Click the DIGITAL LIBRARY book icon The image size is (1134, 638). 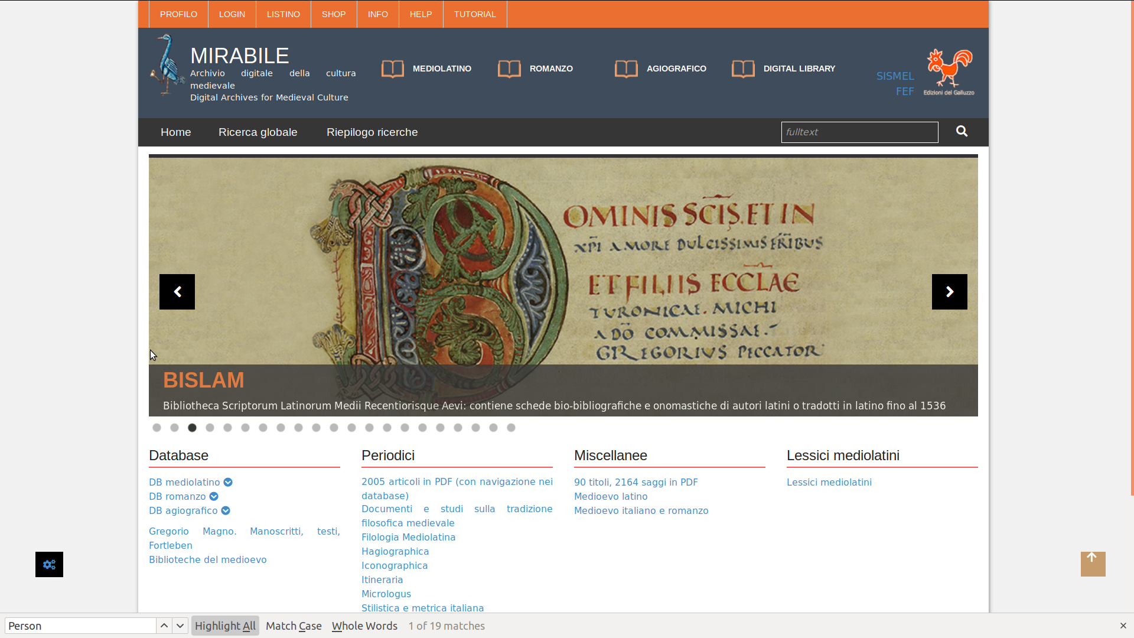(743, 69)
